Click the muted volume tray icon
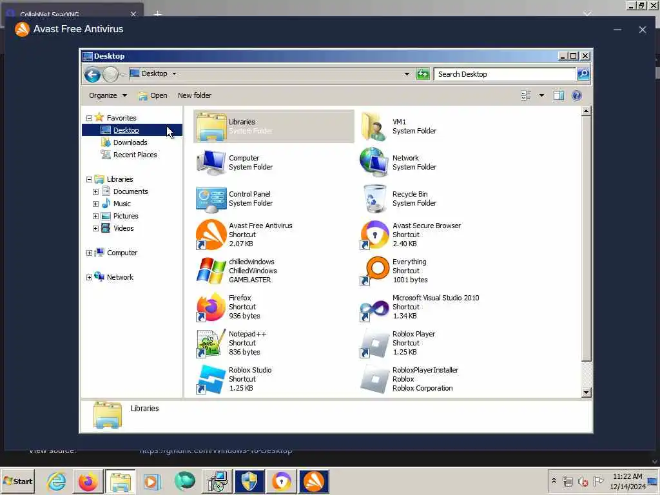The height and width of the screenshot is (495, 660). point(583,481)
